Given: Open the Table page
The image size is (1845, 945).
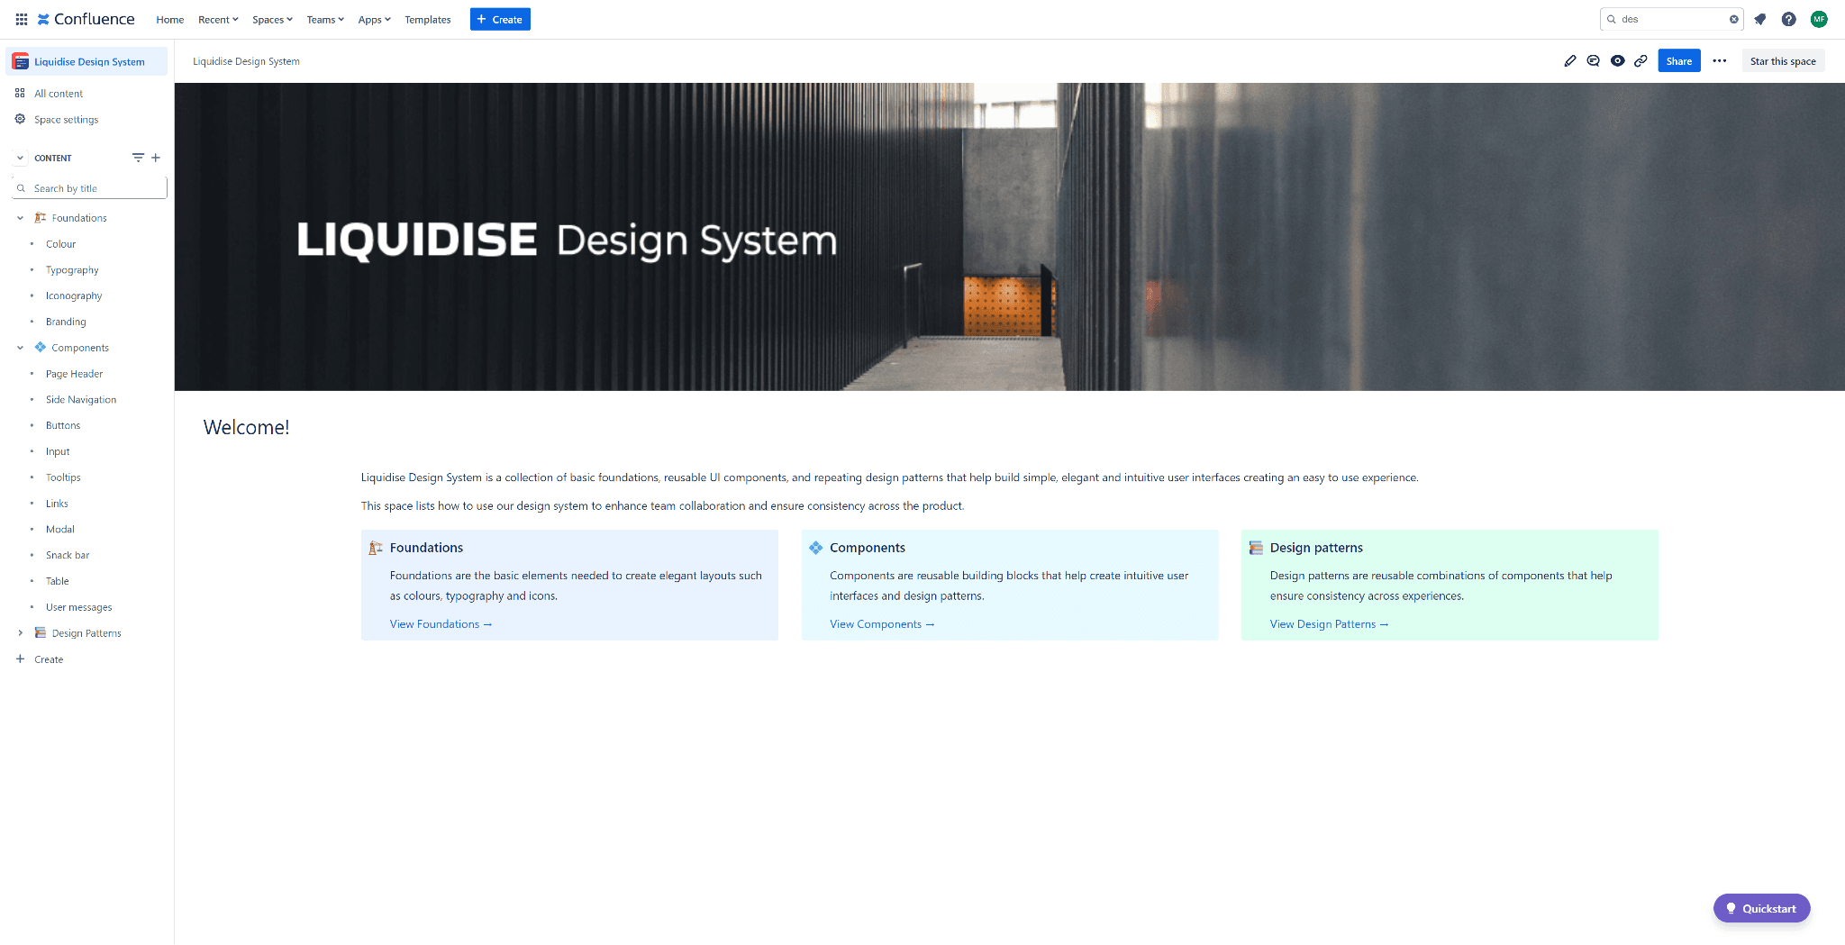Looking at the screenshot, I should tap(58, 582).
